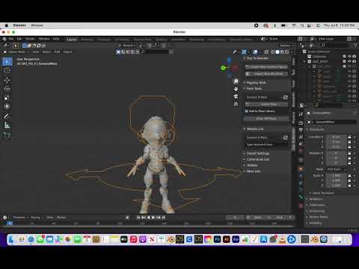359x269 pixels.
Task: Select the Move tool
Action: click(x=7, y=80)
